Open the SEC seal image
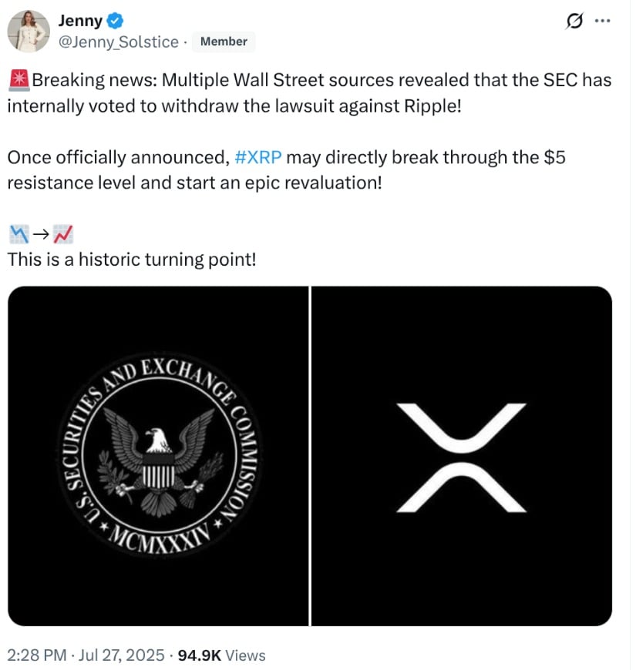Viewport: 636px width, 670px height. (x=158, y=456)
